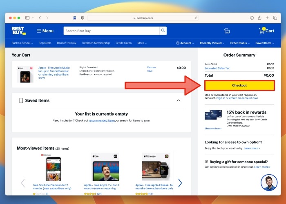This screenshot has width=286, height=204.
Task: Click Estimated Sales Tax link
Action: click(217, 68)
